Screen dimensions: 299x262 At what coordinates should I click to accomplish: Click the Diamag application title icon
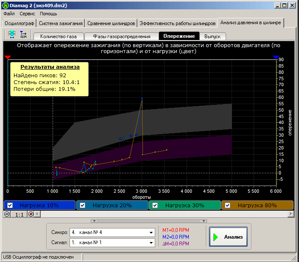(6, 6)
